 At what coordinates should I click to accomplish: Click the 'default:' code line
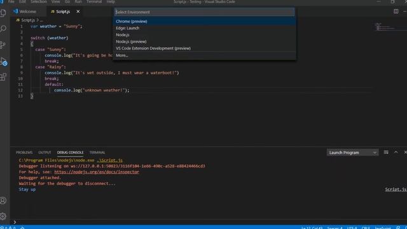coord(54,85)
